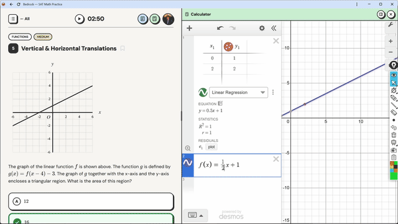
Task: Collapse the expression list with double chevron
Action: (x=274, y=28)
